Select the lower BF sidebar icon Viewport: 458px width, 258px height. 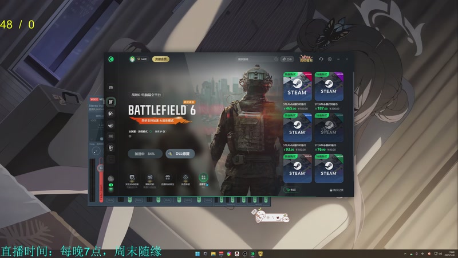[x=110, y=148]
